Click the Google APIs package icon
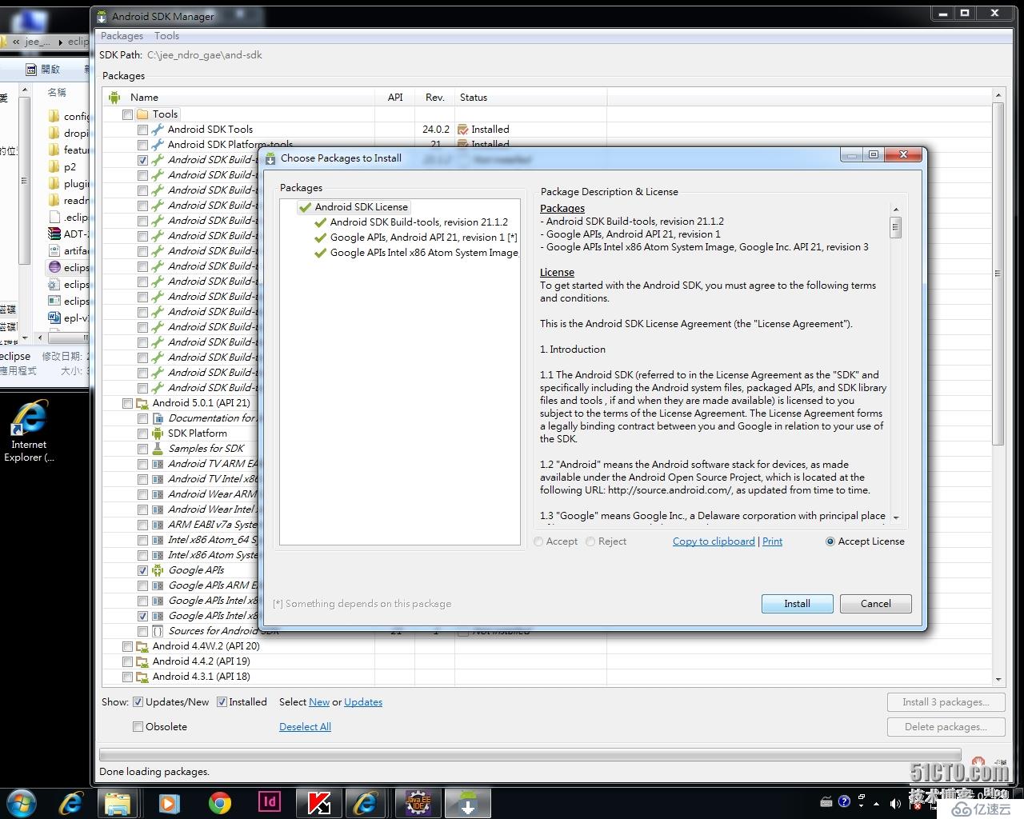Viewport: 1024px width, 819px height. [x=158, y=570]
